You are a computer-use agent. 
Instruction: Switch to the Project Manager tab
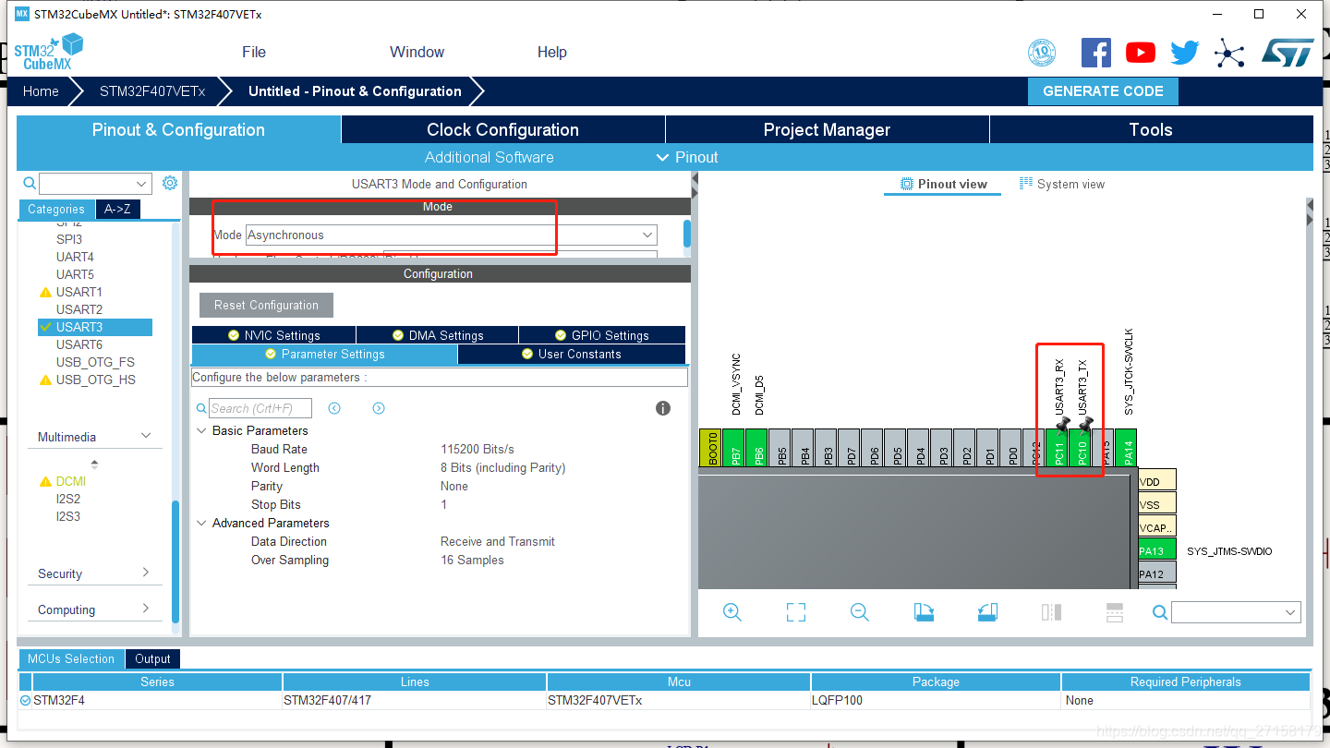click(827, 129)
